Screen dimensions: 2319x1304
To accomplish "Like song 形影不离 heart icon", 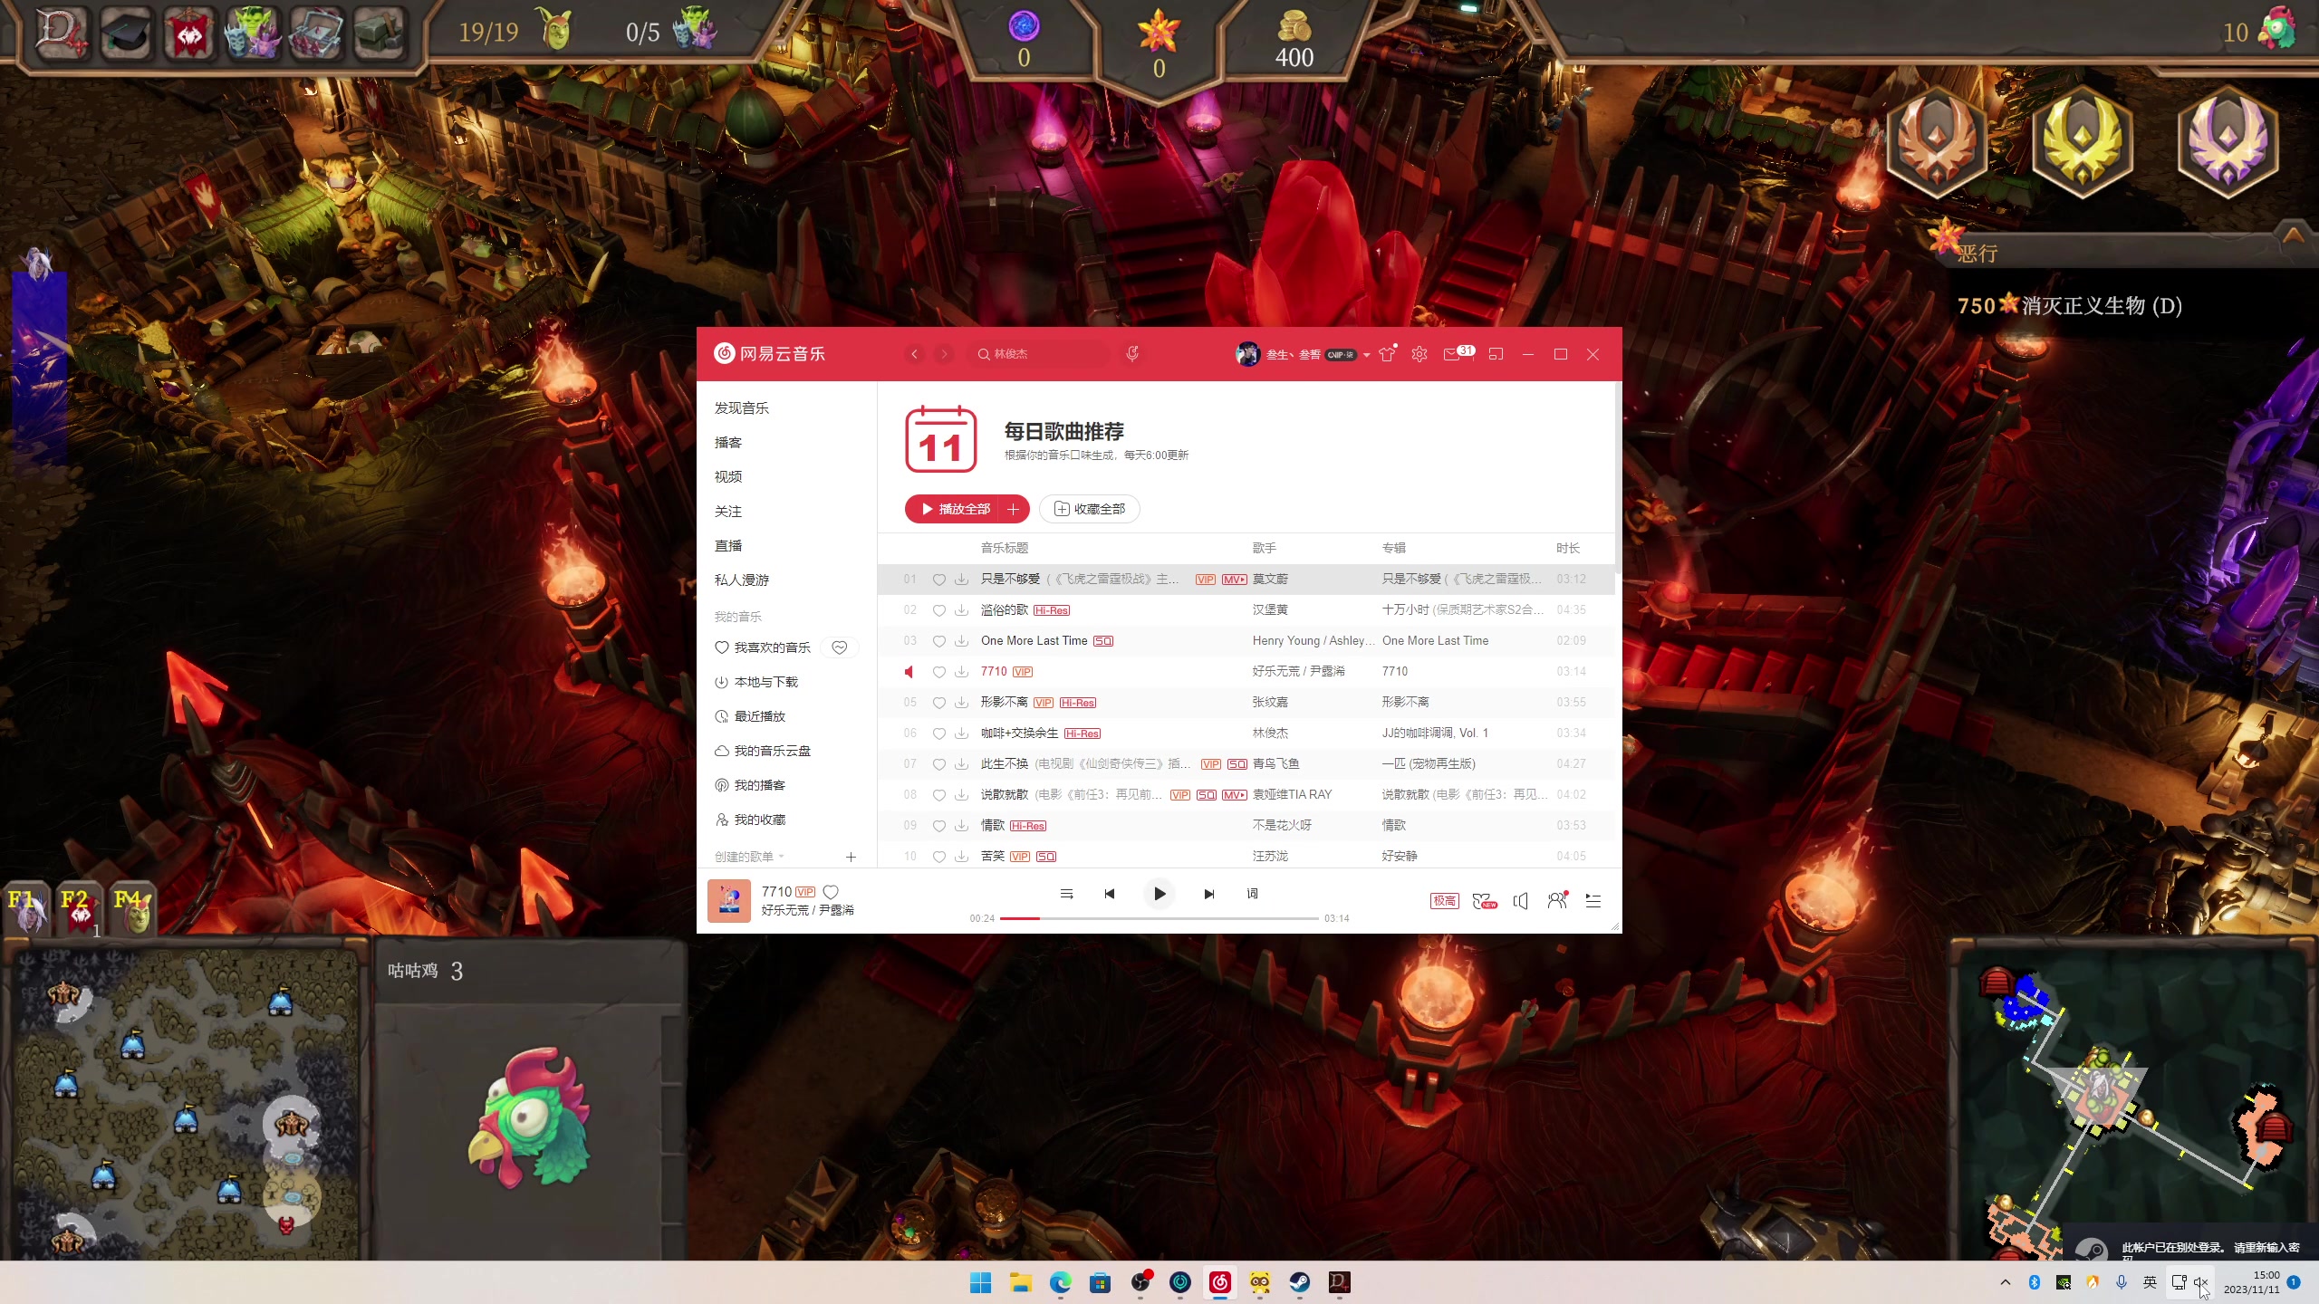I will [939, 703].
